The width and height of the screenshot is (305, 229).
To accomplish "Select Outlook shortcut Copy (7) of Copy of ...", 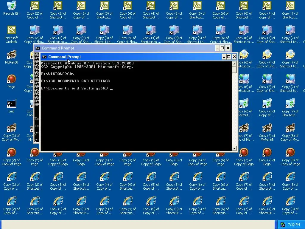I will click(267, 10).
